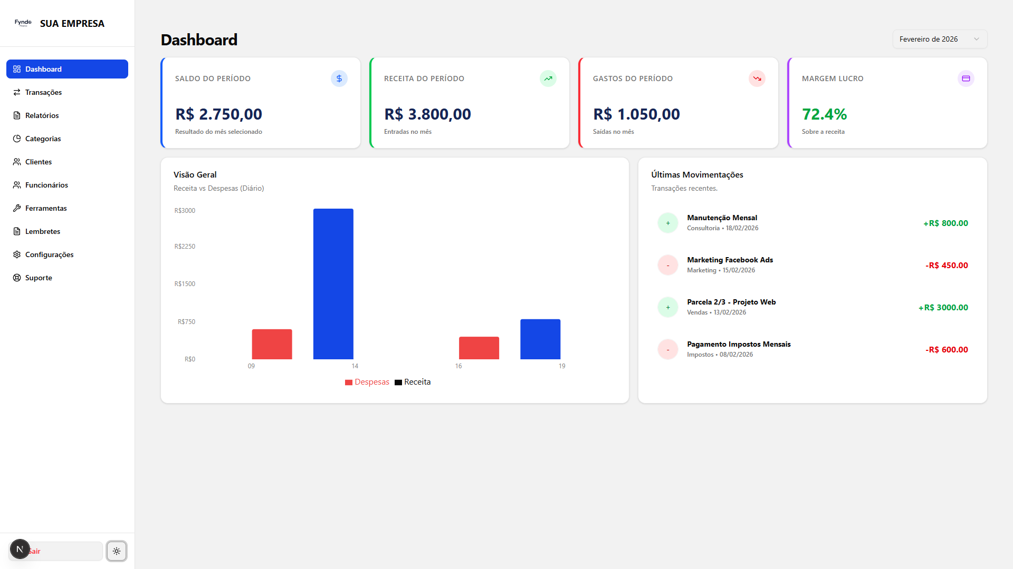Image resolution: width=1013 pixels, height=569 pixels.
Task: Click plus icon beside Manutenção Mensal
Action: [668, 223]
